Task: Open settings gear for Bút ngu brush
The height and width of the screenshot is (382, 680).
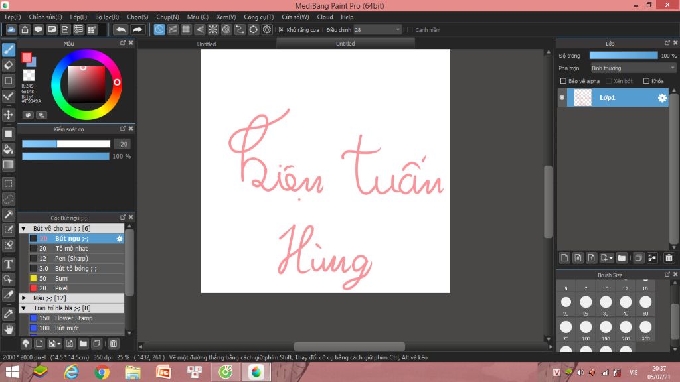Action: click(x=120, y=239)
